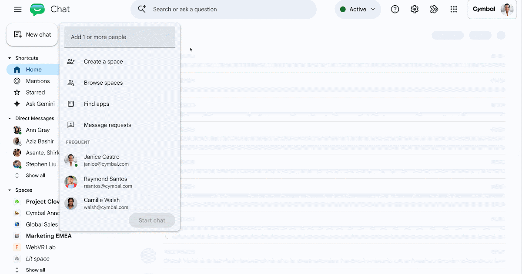Click the Mentions at-sign icon

point(17,81)
